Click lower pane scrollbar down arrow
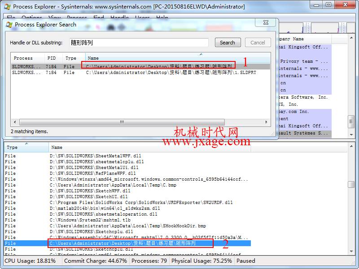This screenshot has width=359, height=269. [351, 252]
